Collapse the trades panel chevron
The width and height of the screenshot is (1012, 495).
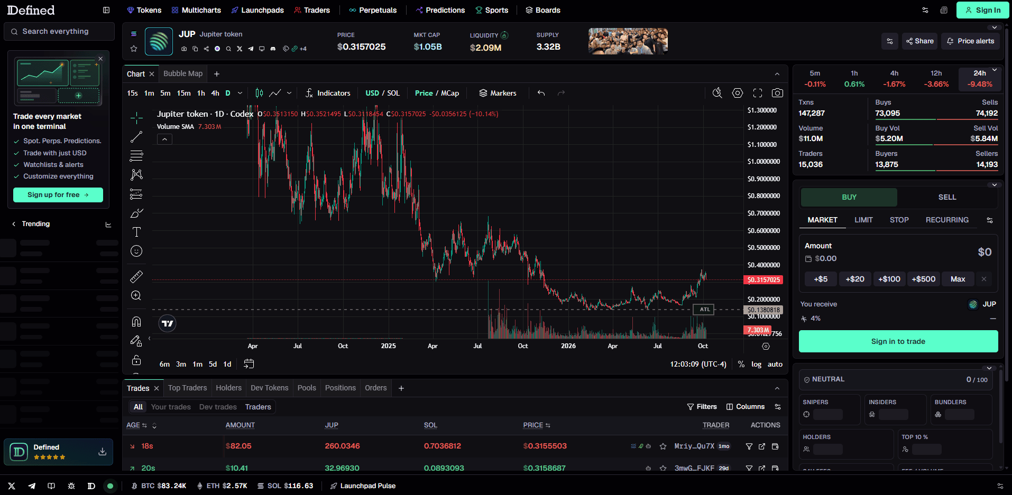pos(777,388)
